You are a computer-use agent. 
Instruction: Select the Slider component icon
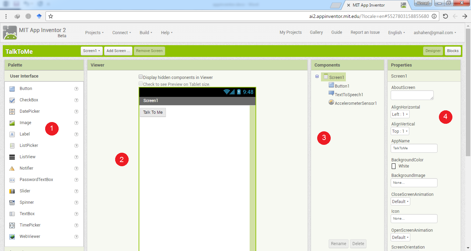coord(12,191)
